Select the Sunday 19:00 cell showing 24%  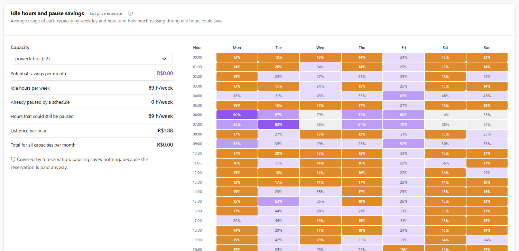point(487,240)
